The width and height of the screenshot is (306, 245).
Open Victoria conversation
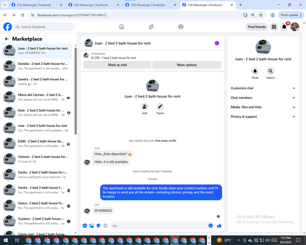[37, 159]
